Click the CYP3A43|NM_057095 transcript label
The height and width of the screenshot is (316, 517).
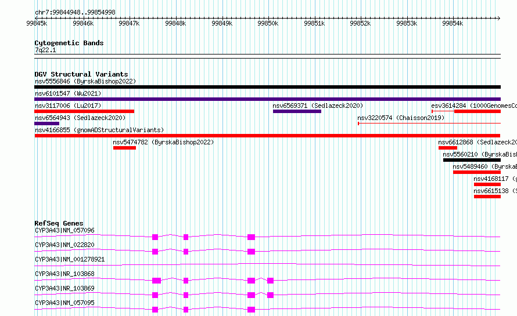click(64, 303)
